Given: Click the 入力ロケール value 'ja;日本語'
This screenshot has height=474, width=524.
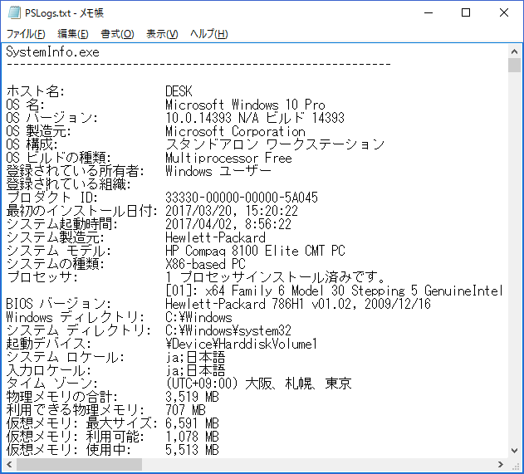Looking at the screenshot, I should 195,370.
